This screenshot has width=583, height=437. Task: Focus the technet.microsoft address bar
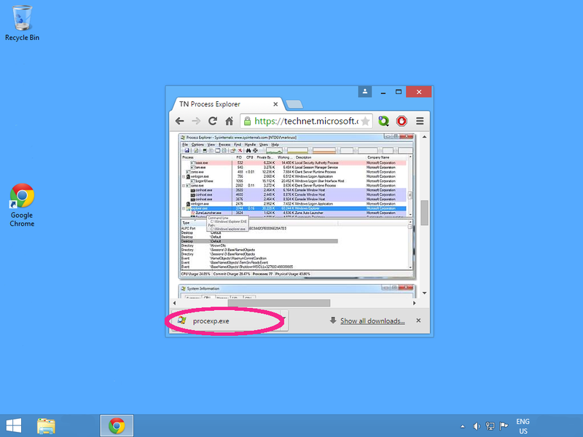(306, 121)
